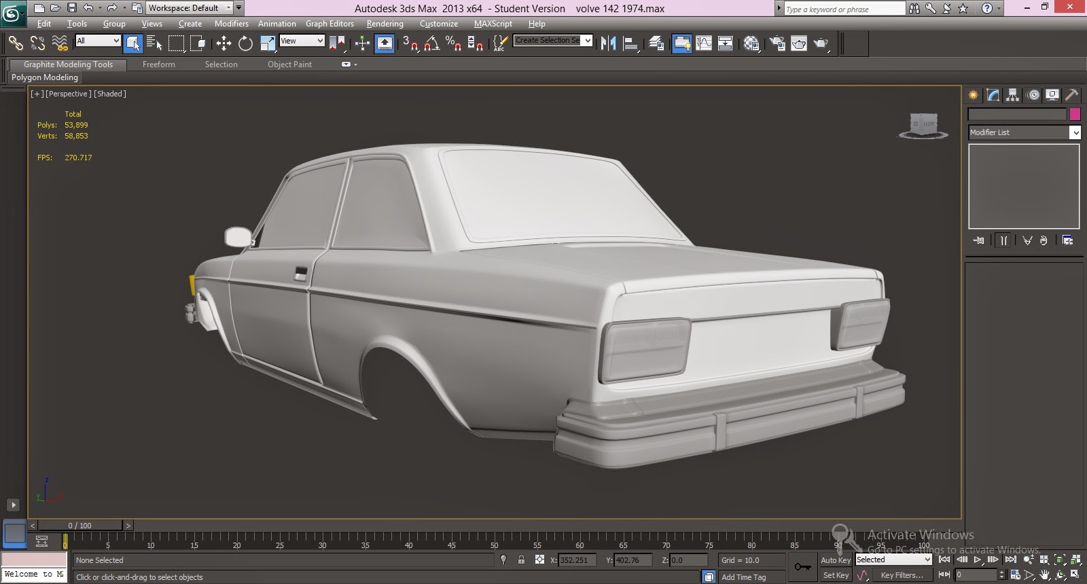
Task: Open the selection filter 'All' dropdown
Action: (x=98, y=41)
